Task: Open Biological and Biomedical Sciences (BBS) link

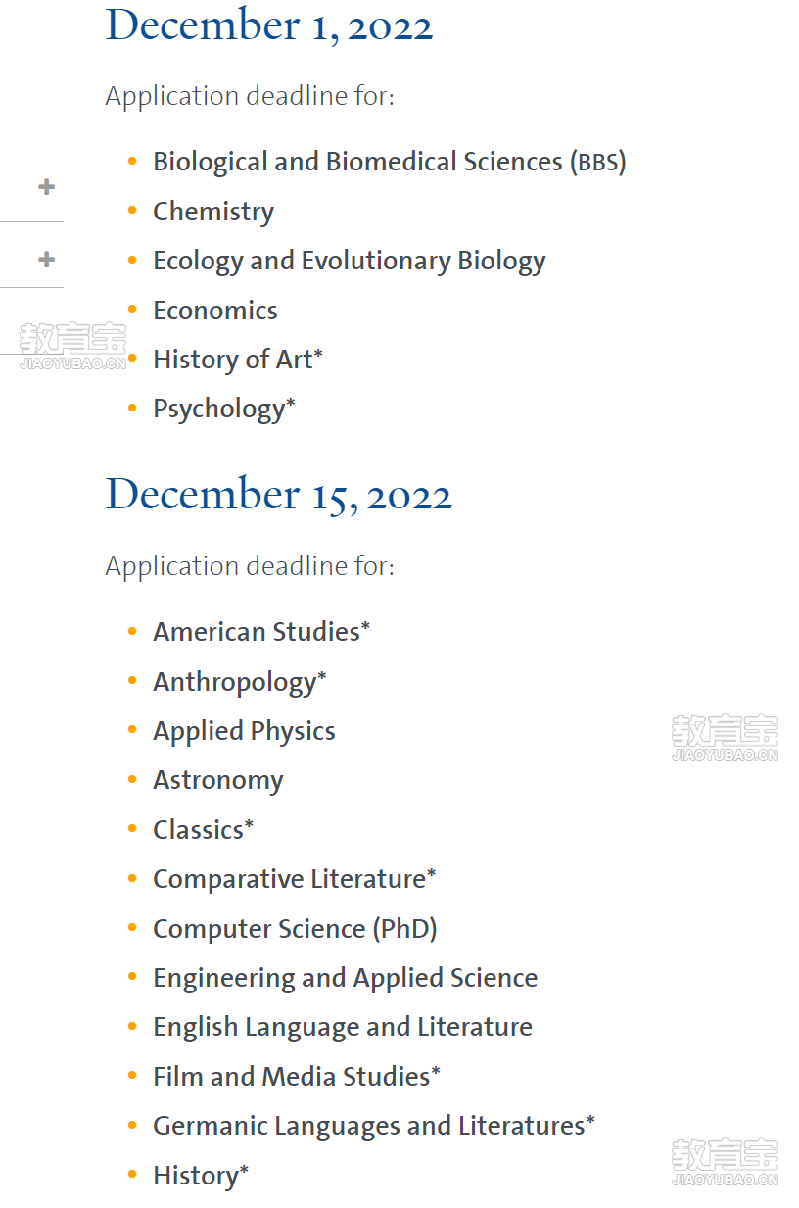Action: click(x=389, y=162)
